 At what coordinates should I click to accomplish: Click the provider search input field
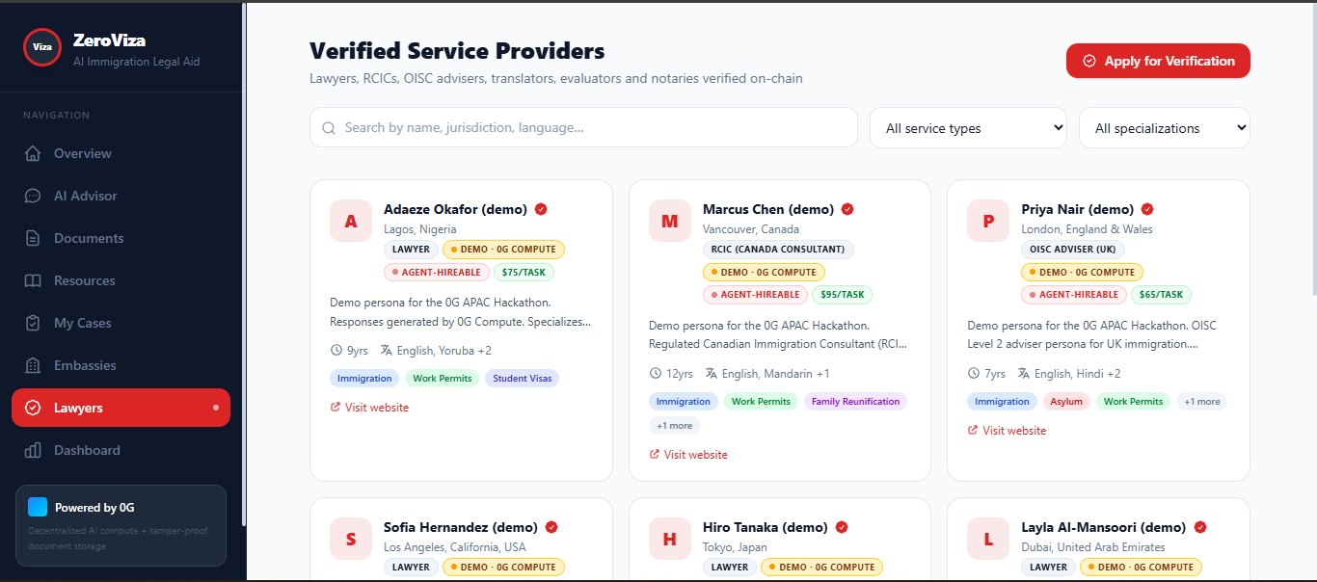pyautogui.click(x=583, y=127)
